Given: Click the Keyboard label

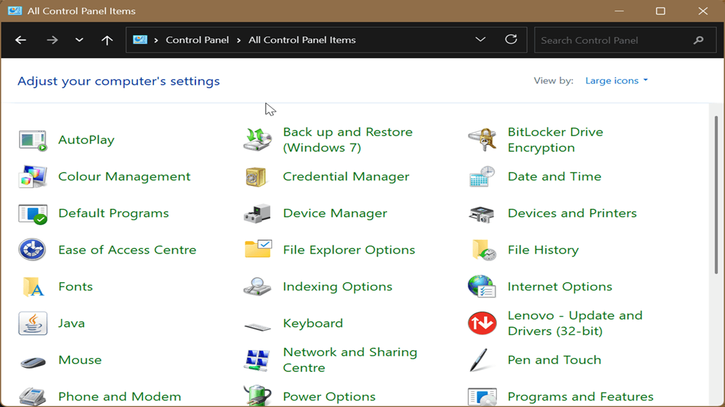Looking at the screenshot, I should (x=312, y=323).
